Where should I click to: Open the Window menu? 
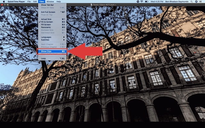[x=50, y=2]
